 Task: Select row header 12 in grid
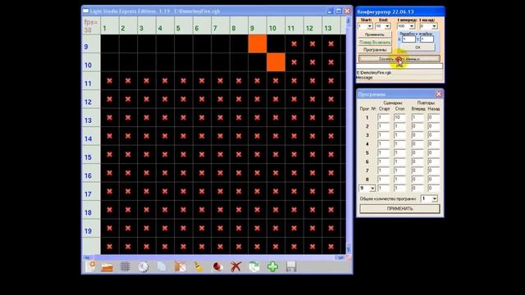(x=91, y=99)
